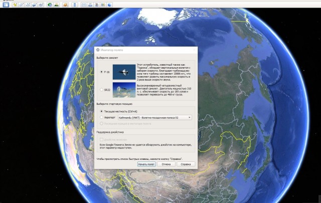Image resolution: width=321 pixels, height=203 pixels.
Task: Click the flight simulator dialog title icon
Action: click(x=98, y=50)
